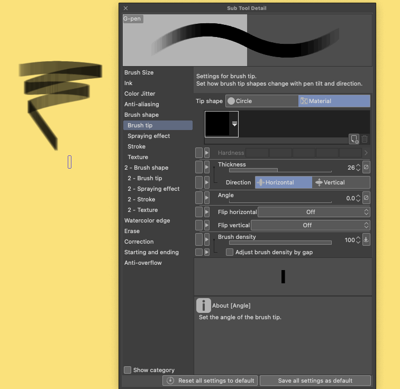Set Direction to Vertical
Image resolution: width=400 pixels, height=389 pixels.
pos(341,182)
